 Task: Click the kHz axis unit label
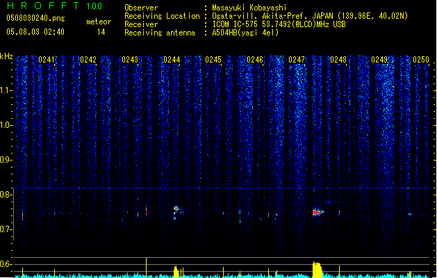coord(6,56)
